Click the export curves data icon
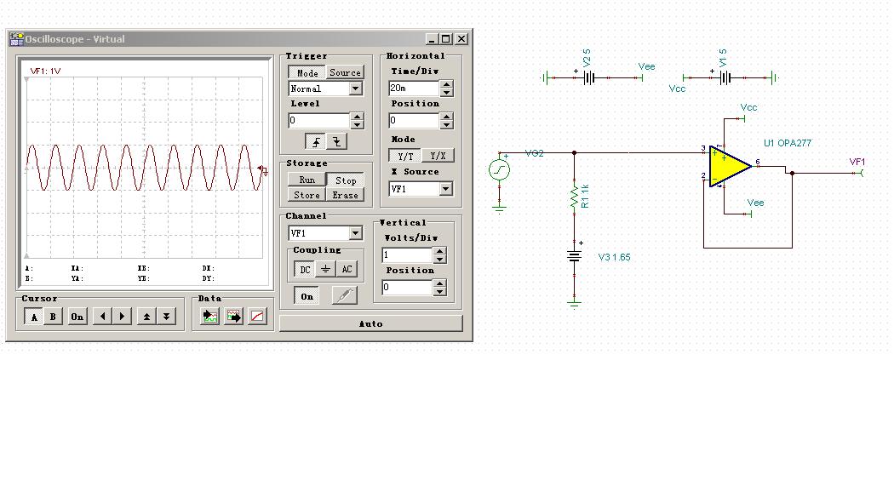This screenshot has height=503, width=894. pyautogui.click(x=209, y=317)
